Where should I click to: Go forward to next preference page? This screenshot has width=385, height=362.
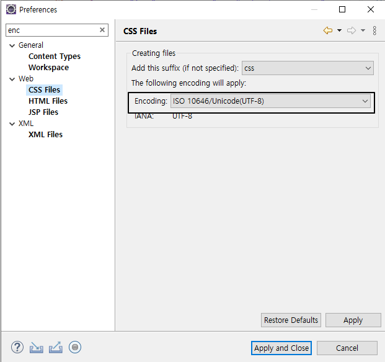(x=352, y=31)
